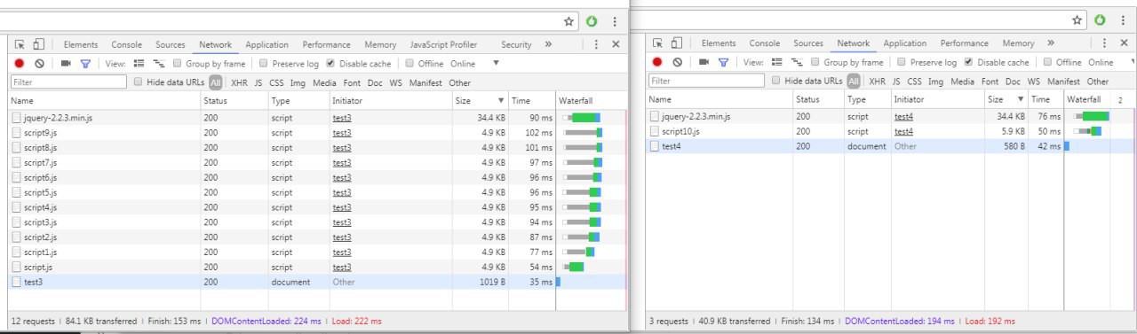
Task: Toggle device toolbar icon in right DevTools
Action: click(x=677, y=43)
